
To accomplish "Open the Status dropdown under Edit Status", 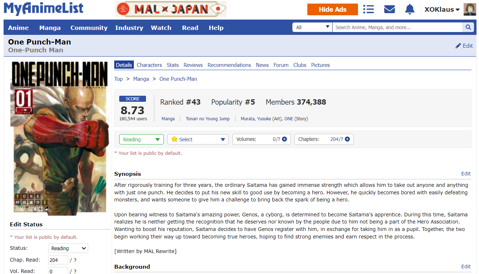I will coord(68,248).
